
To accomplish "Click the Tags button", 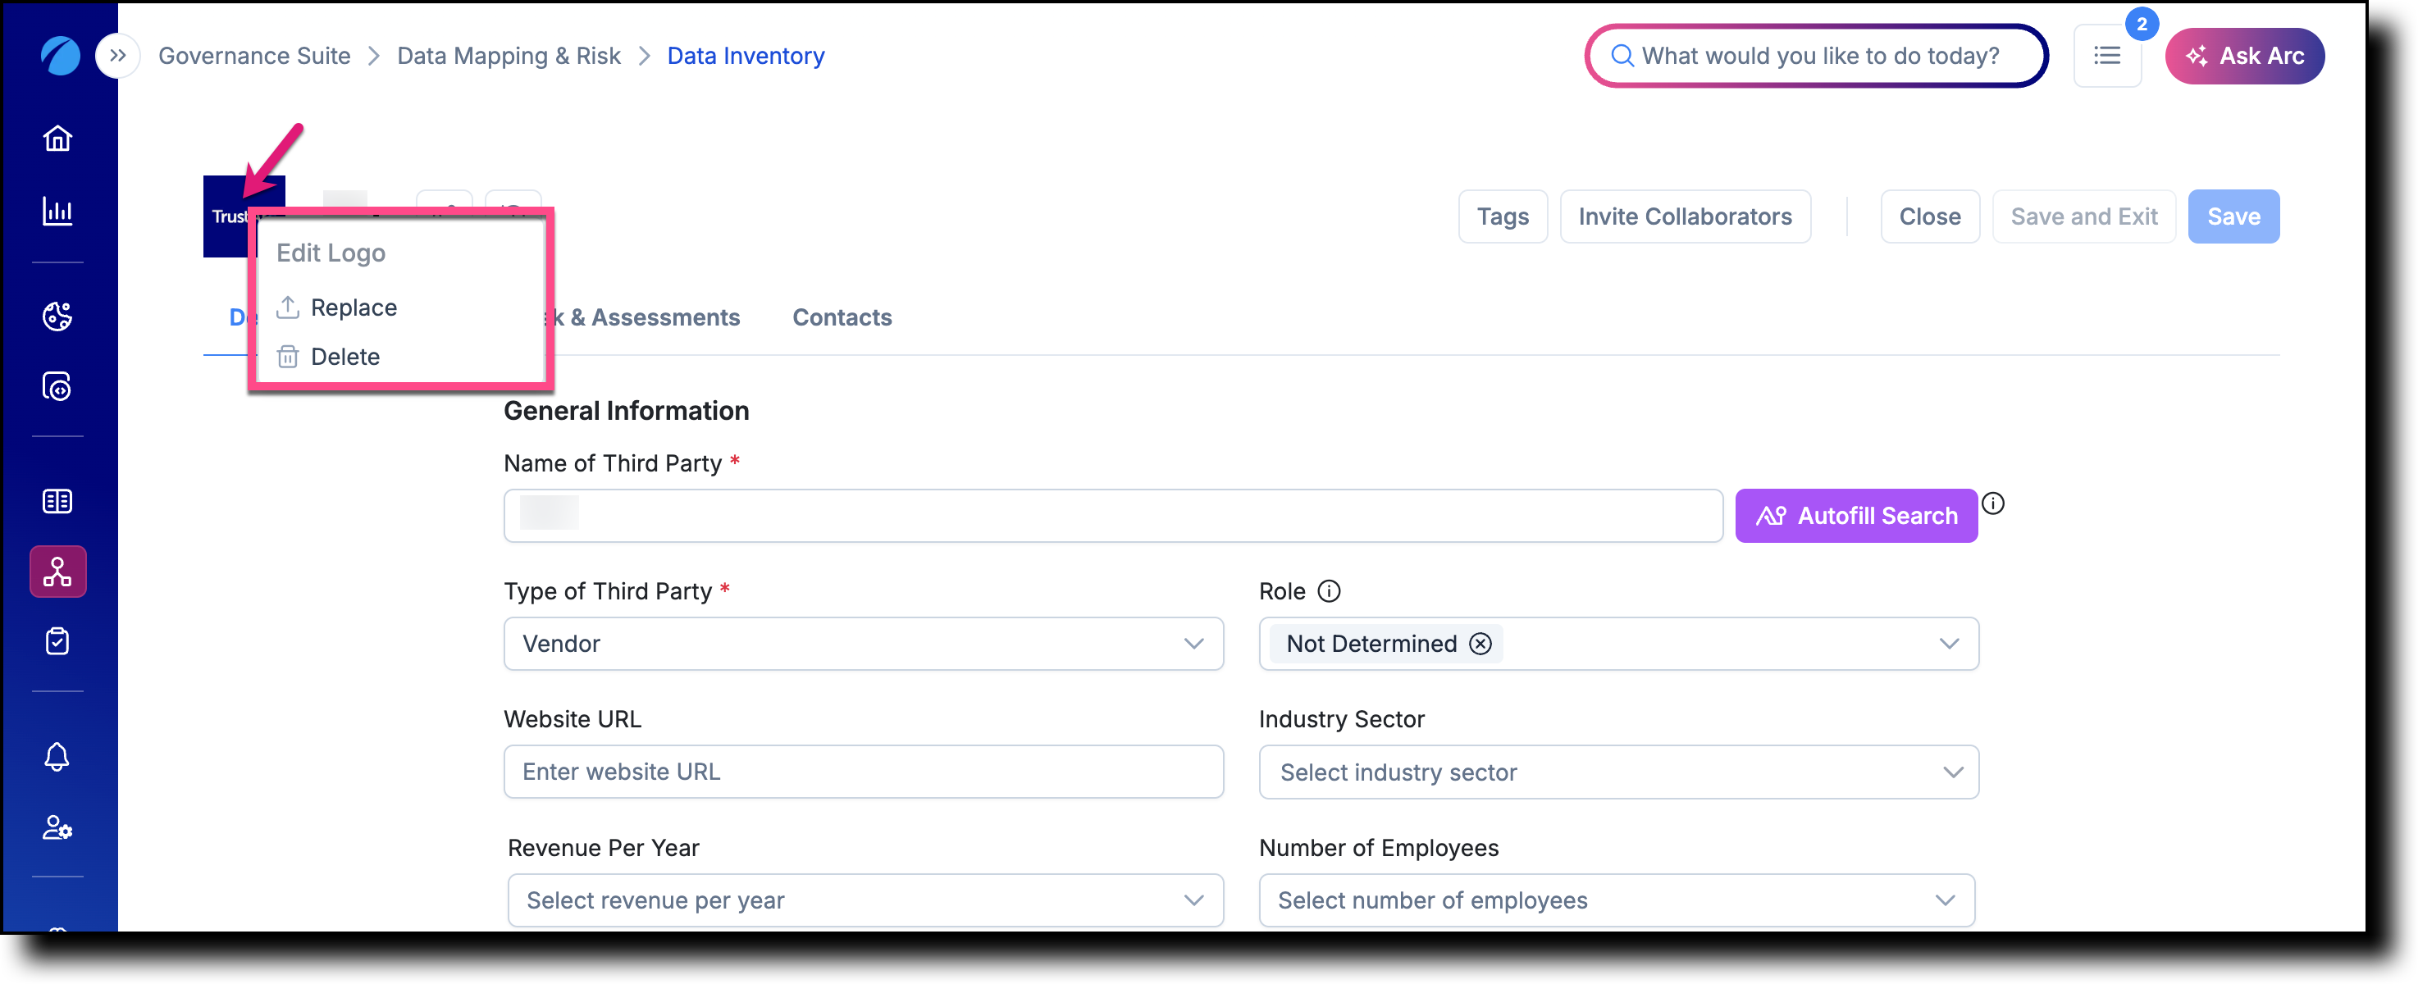I will click(1502, 216).
